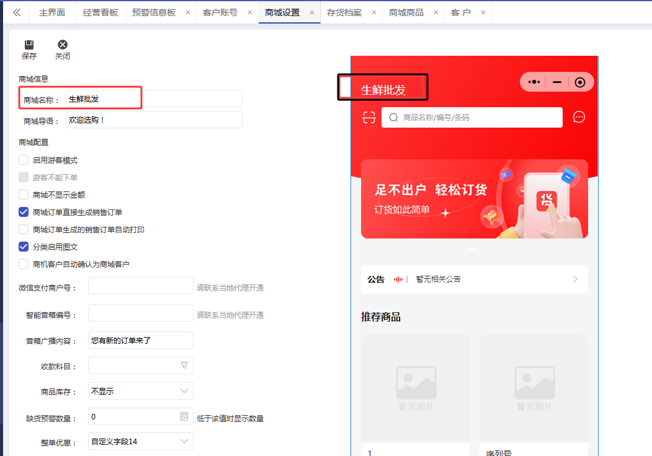Toggle 分类启用图文 checkbox off
Image resolution: width=652 pixels, height=456 pixels.
pyautogui.click(x=24, y=247)
